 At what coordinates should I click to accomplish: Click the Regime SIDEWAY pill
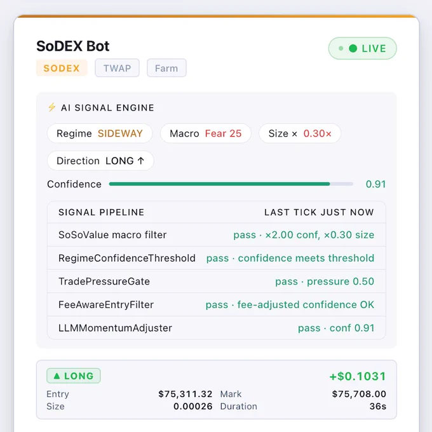[100, 133]
